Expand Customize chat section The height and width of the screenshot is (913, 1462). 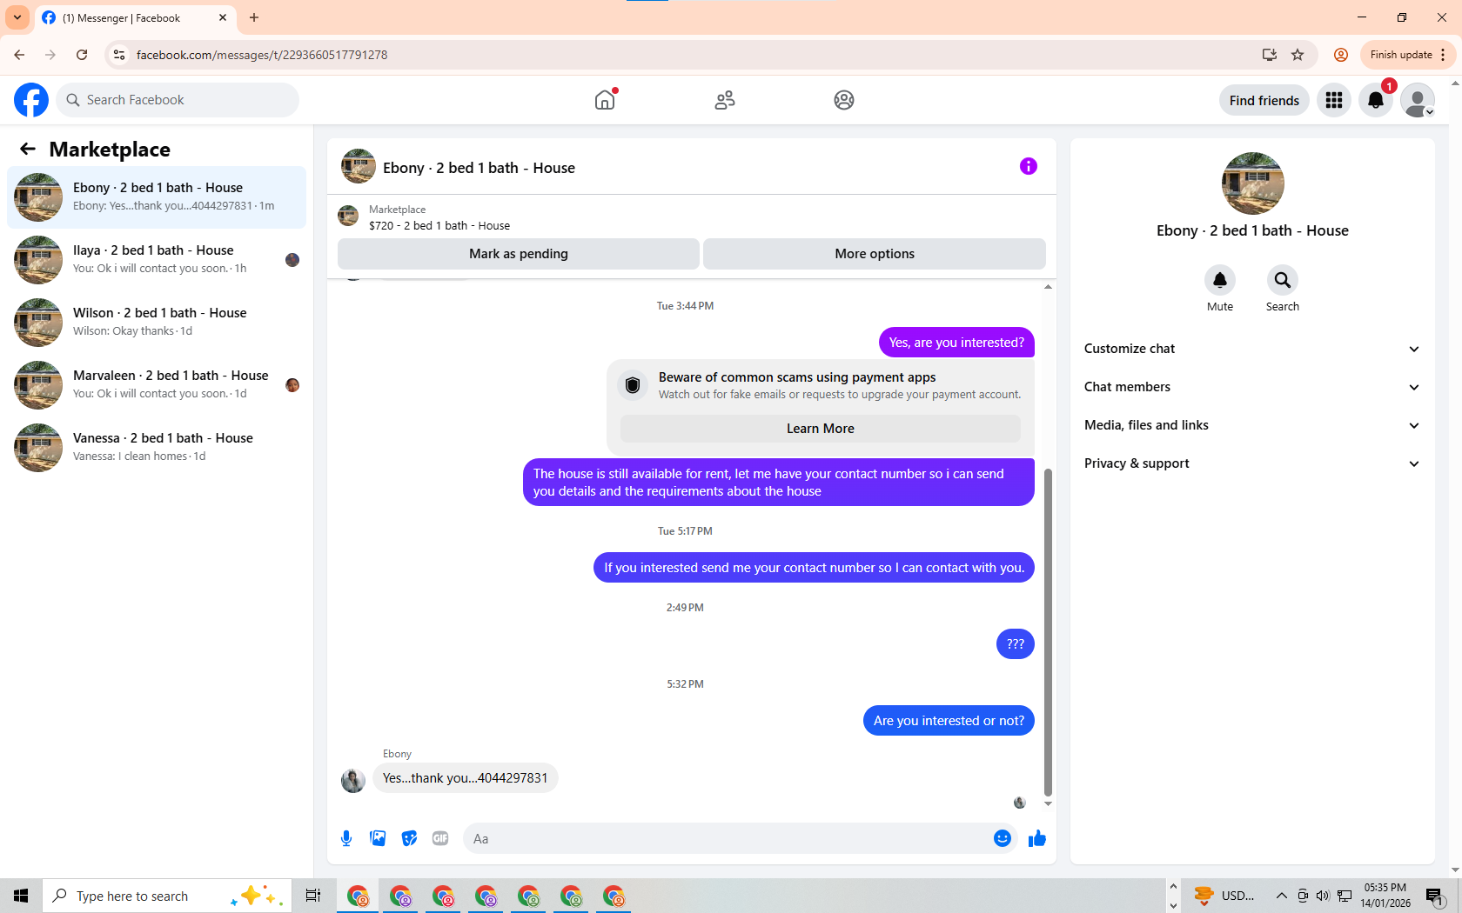pos(1253,349)
